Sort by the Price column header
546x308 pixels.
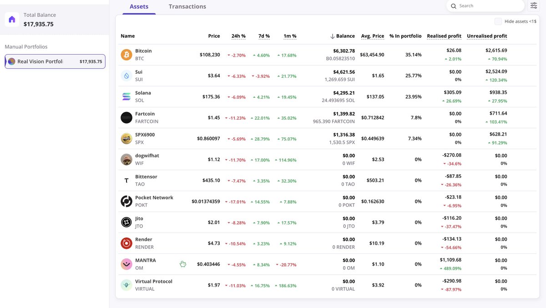[214, 36]
